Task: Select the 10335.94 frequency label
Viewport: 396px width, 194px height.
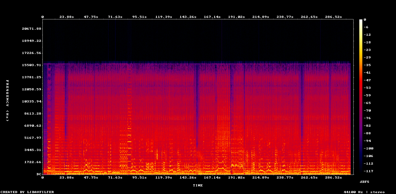Action: (x=31, y=102)
